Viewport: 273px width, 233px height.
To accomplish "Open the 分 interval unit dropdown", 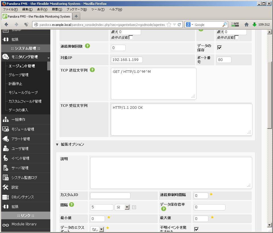I will [122, 207].
